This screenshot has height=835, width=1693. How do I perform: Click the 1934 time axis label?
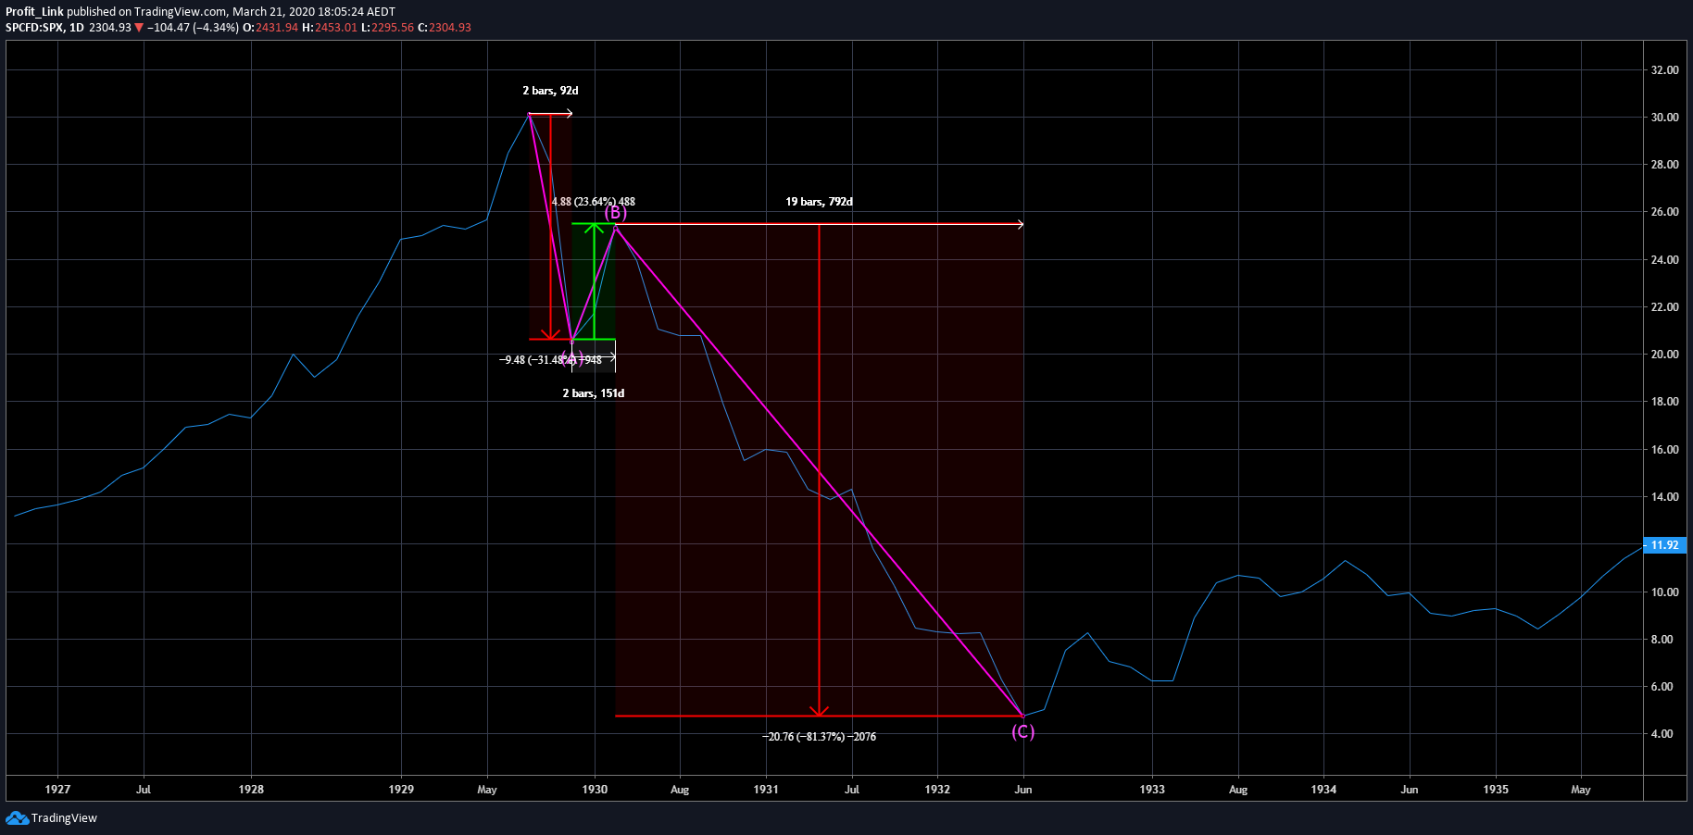coord(1323,790)
